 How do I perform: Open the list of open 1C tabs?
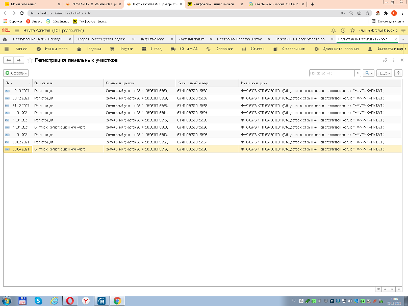[x=403, y=39]
